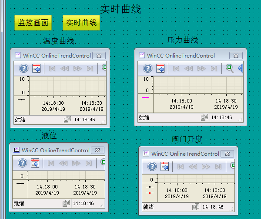
Task: Click configuration dialog icon in 液位 control
Action: (x=35, y=163)
